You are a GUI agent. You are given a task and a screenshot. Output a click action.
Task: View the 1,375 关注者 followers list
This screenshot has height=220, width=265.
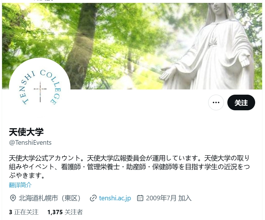pyautogui.click(x=65, y=212)
